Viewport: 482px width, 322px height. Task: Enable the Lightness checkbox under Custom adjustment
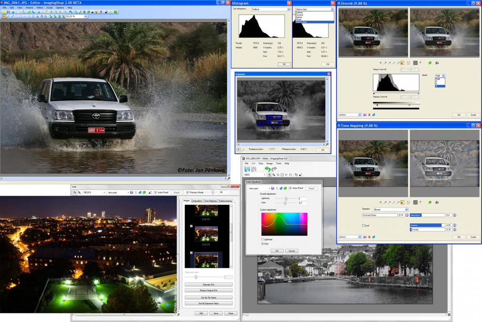click(x=263, y=239)
